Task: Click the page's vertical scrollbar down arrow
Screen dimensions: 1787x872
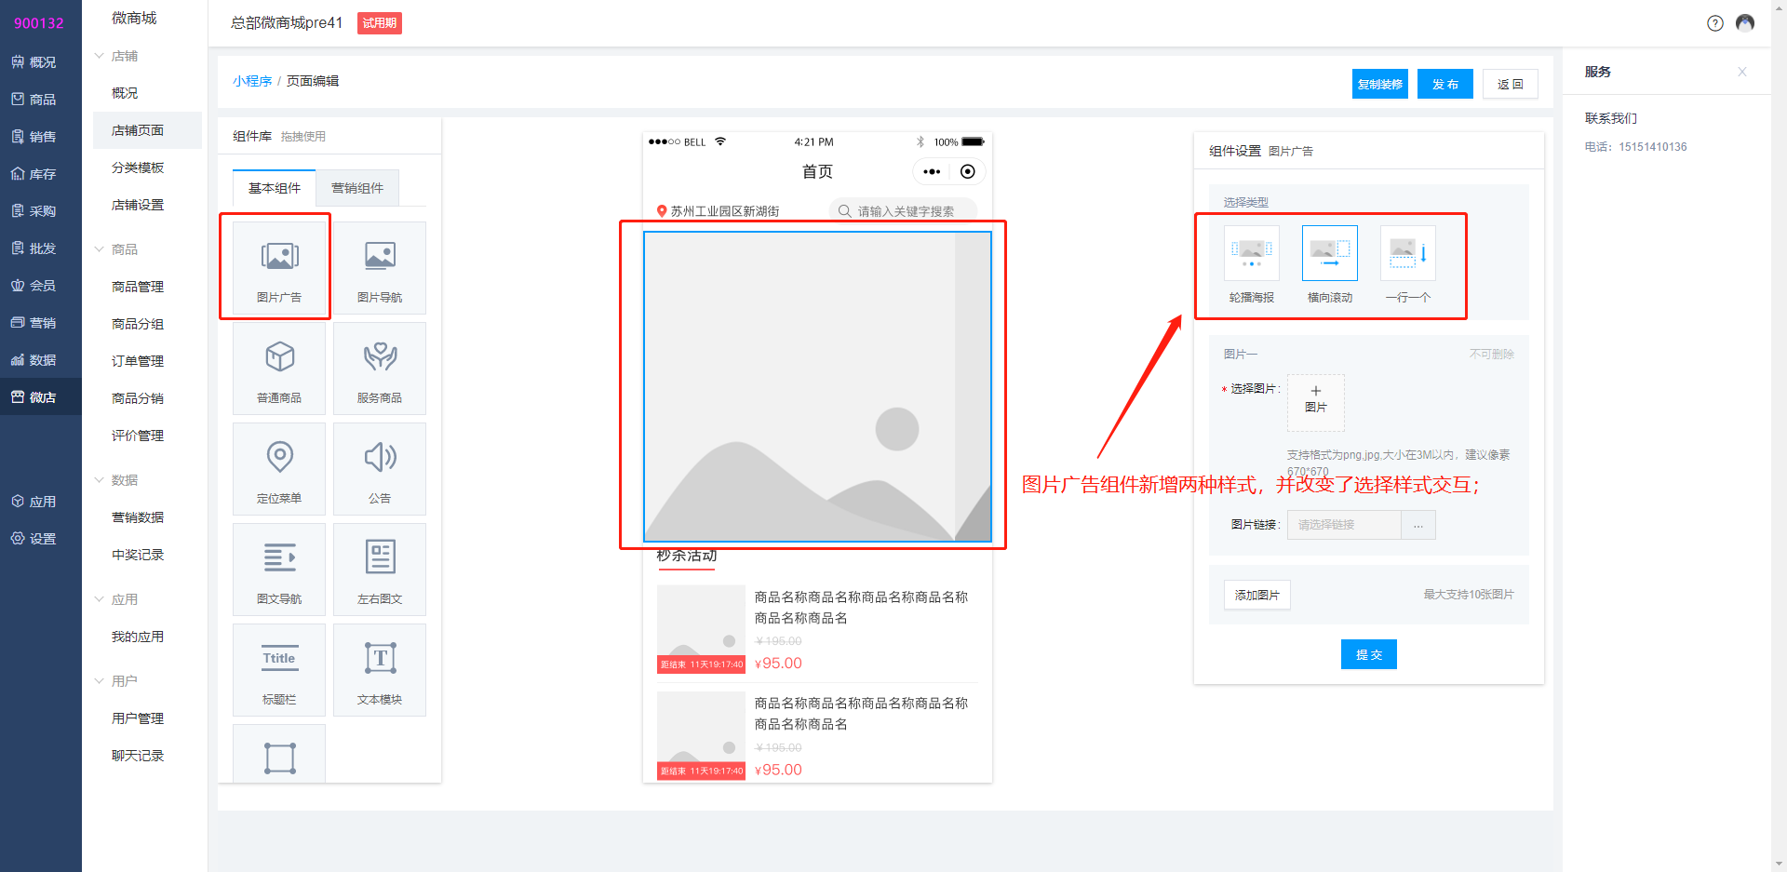Action: [x=1779, y=864]
